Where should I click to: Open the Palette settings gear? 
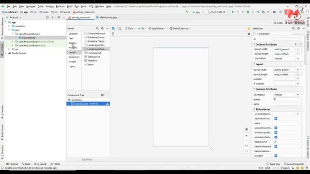coord(102,29)
